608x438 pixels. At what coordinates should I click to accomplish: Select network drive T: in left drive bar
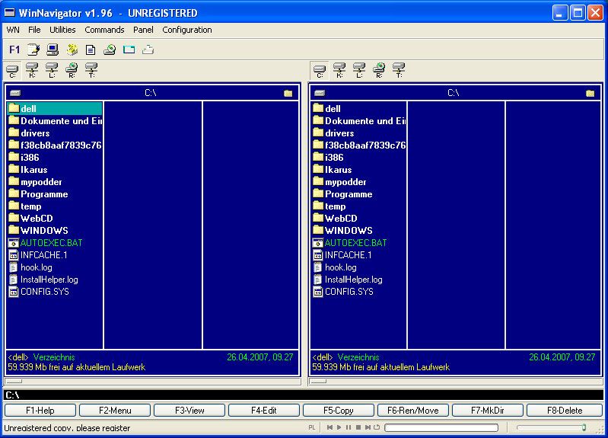[91, 71]
